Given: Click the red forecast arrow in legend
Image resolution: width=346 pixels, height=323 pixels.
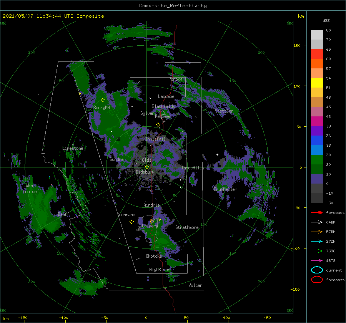Looking at the screenshot, I should click(317, 212).
